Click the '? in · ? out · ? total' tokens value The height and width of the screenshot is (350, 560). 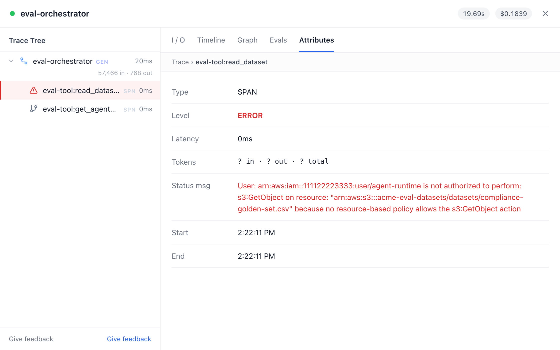(283, 161)
